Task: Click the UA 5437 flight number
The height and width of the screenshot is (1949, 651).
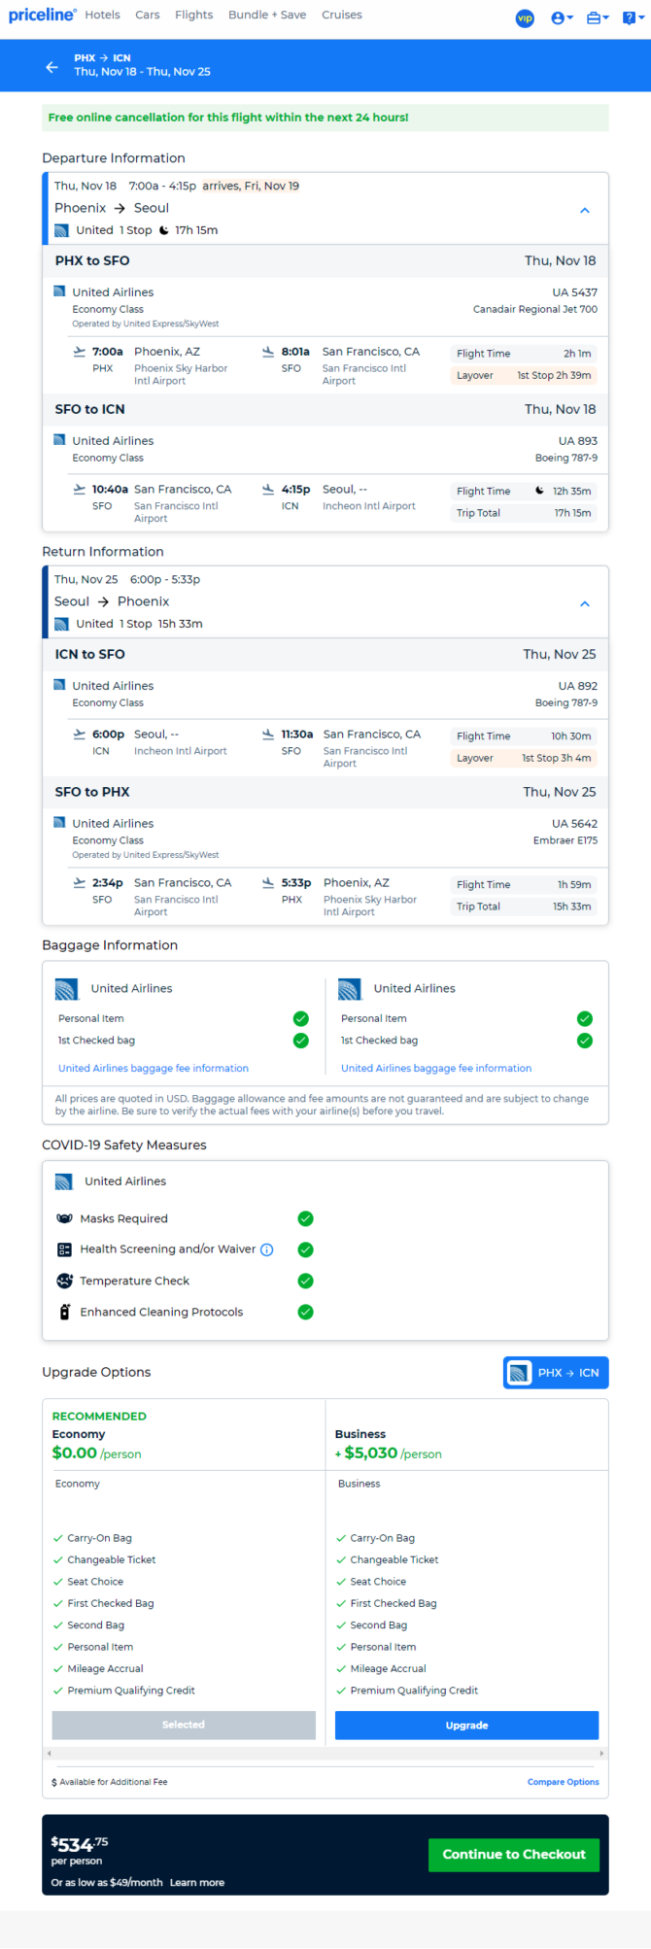Action: click(575, 292)
